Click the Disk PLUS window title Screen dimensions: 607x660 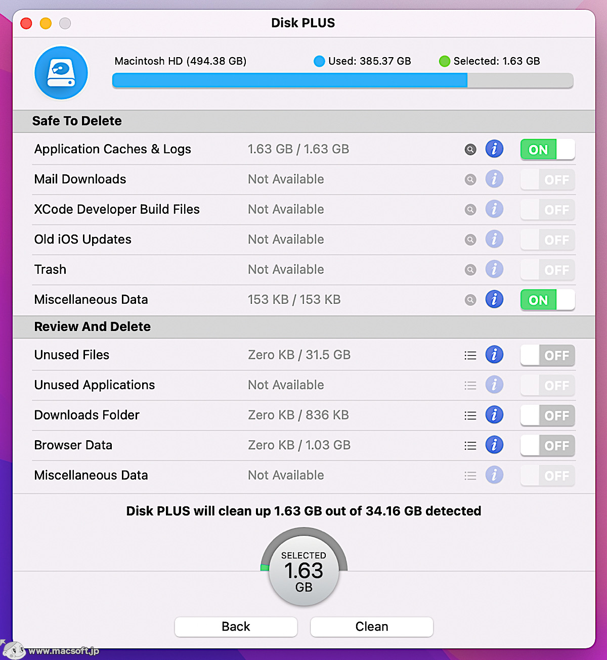click(303, 23)
